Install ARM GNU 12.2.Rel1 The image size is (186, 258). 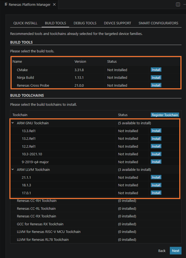pyautogui.click(x=156, y=146)
